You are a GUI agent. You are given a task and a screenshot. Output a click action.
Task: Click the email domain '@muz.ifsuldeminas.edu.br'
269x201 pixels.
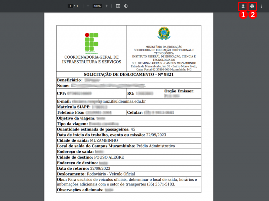coord(122,102)
